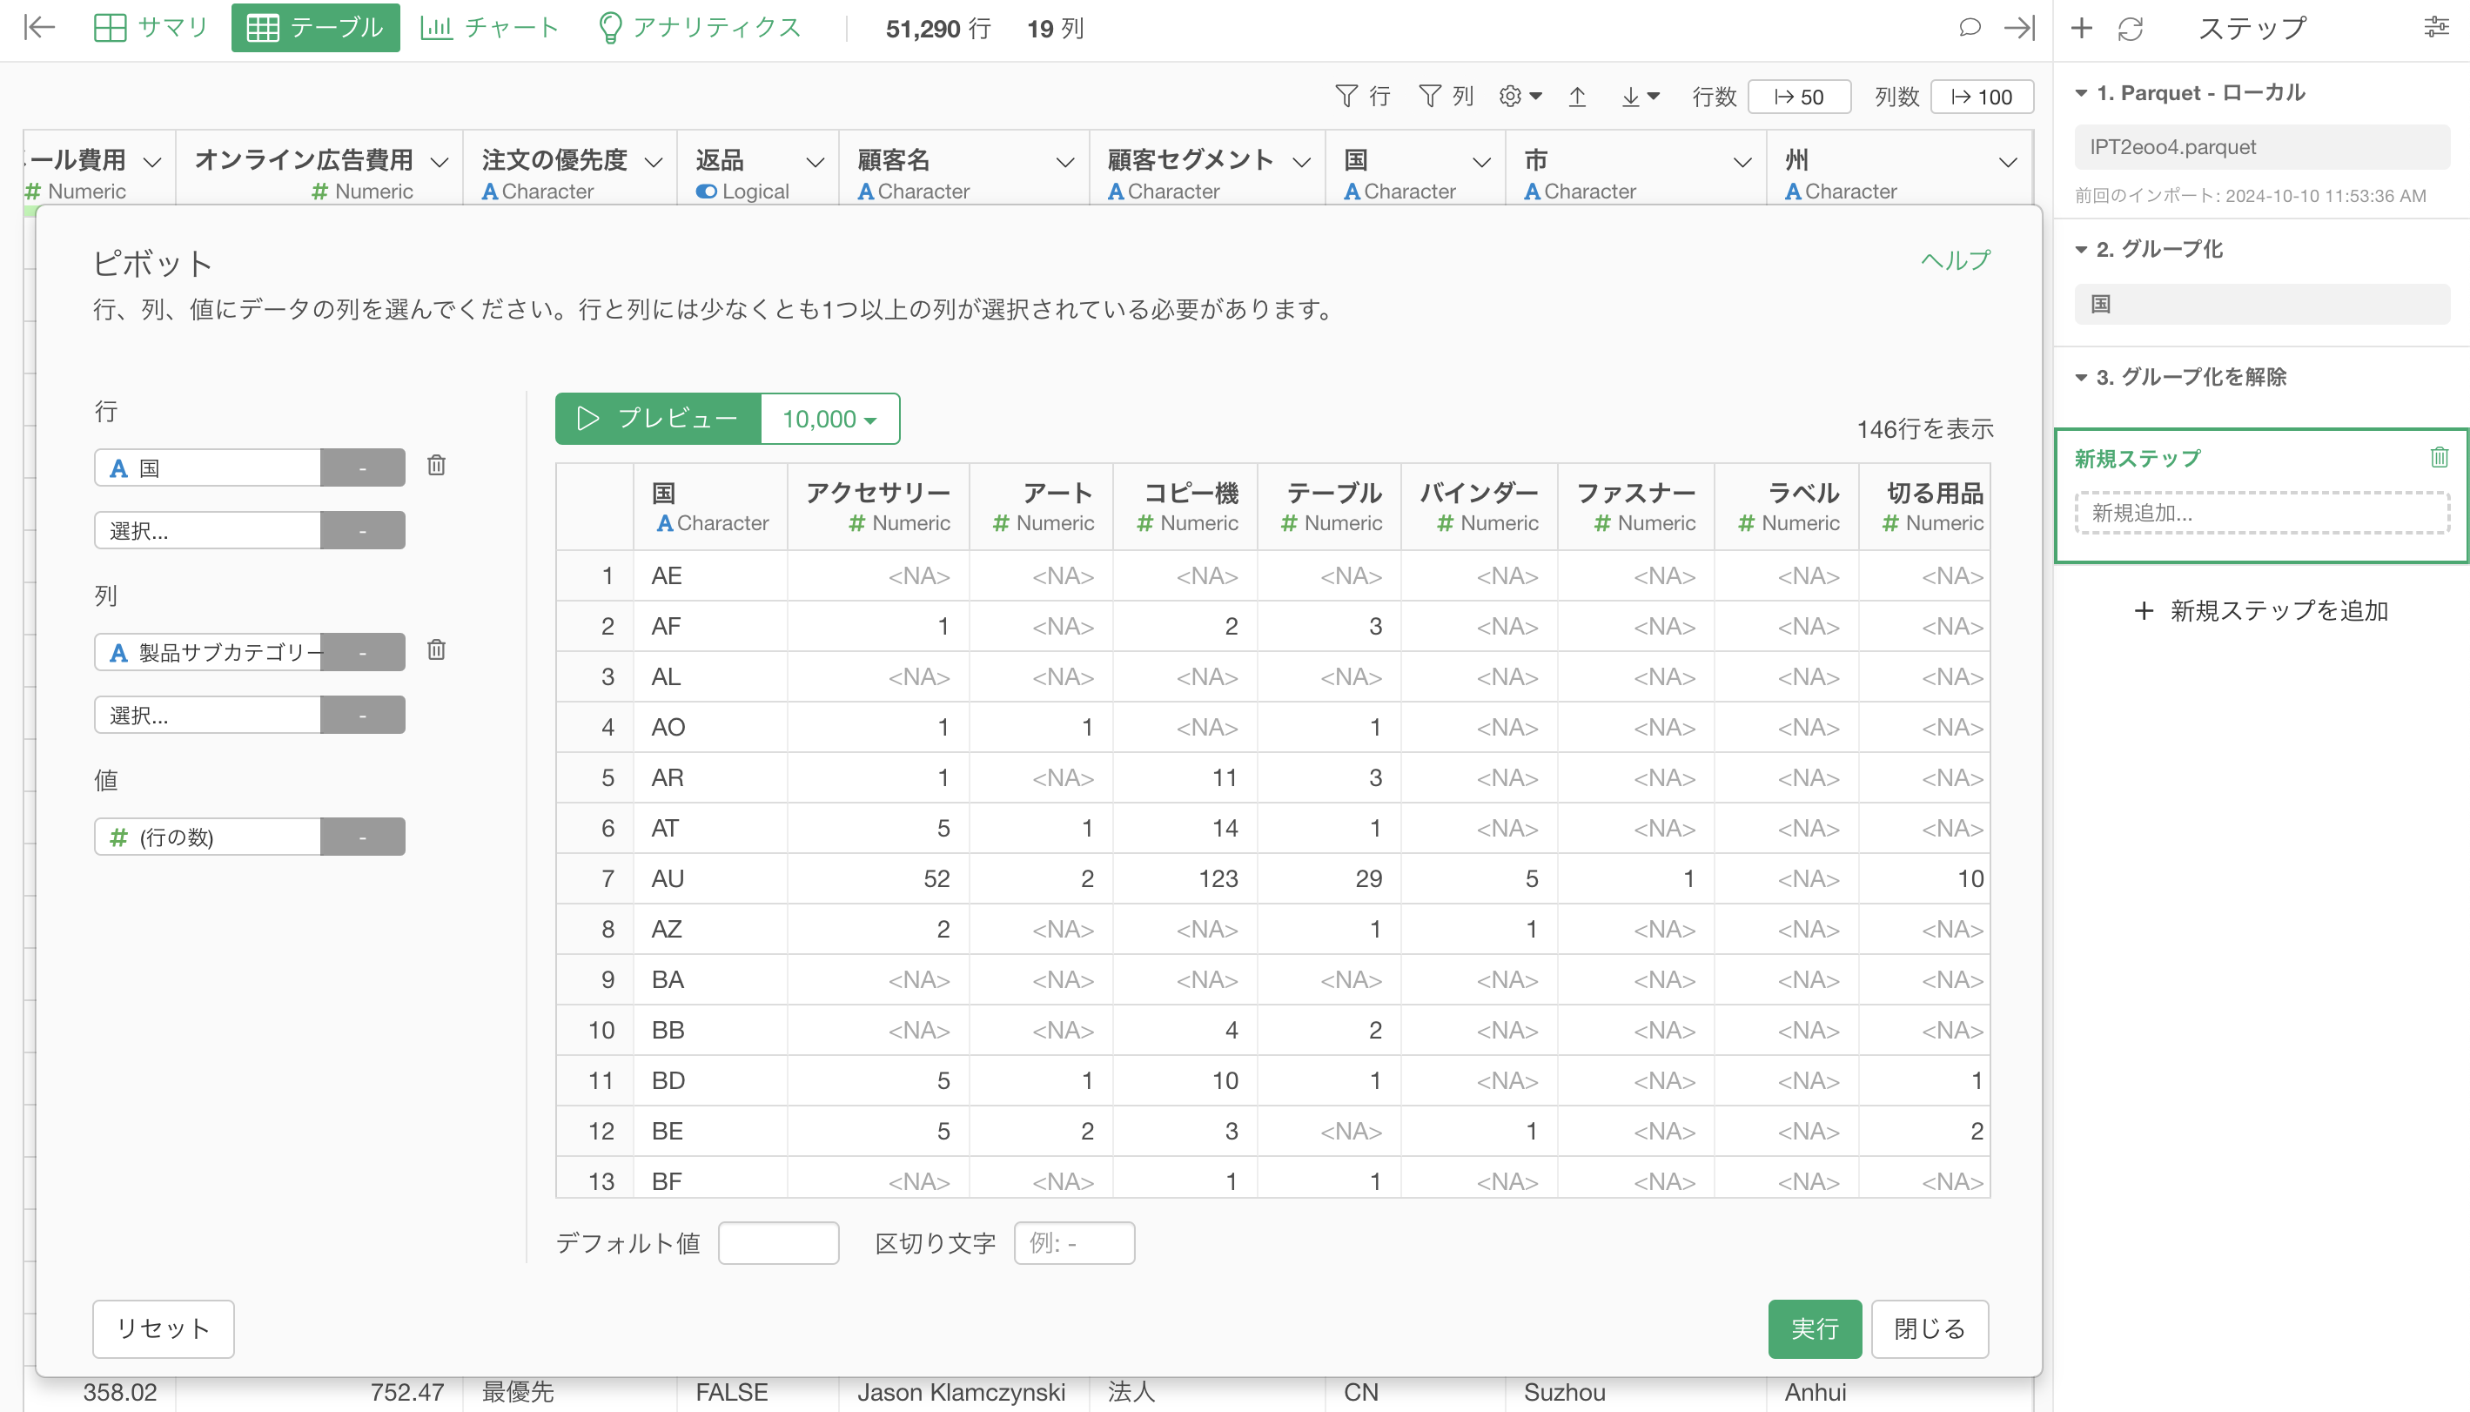Click the バインダー preview column header
This screenshot has width=2470, height=1412.
click(x=1480, y=507)
